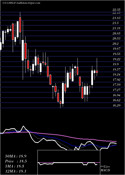Click the 19.22 price axis label
Screen dimensions: 125x175
[x=116, y=59]
